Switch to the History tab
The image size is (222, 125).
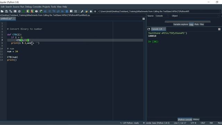(x=196, y=119)
